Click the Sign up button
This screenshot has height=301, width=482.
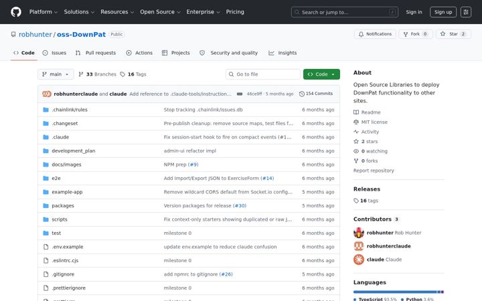[x=443, y=12]
